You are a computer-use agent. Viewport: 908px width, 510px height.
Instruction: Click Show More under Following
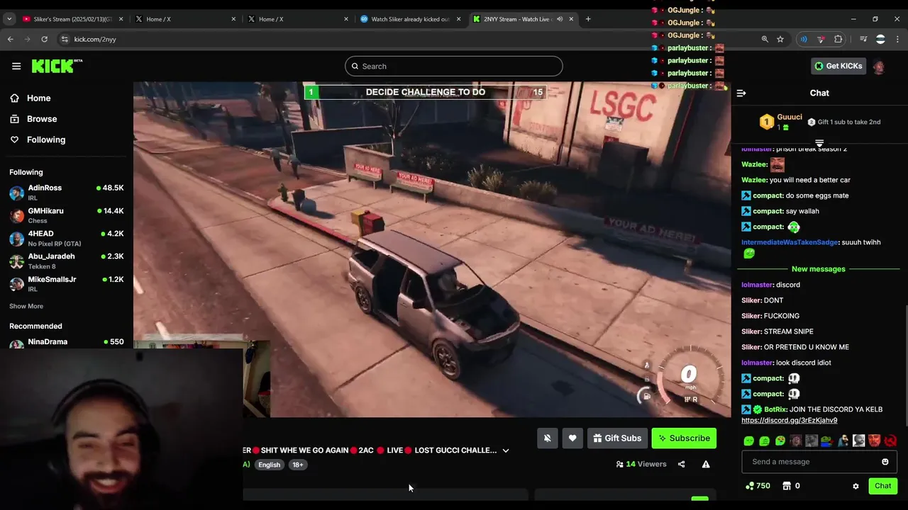tap(26, 306)
